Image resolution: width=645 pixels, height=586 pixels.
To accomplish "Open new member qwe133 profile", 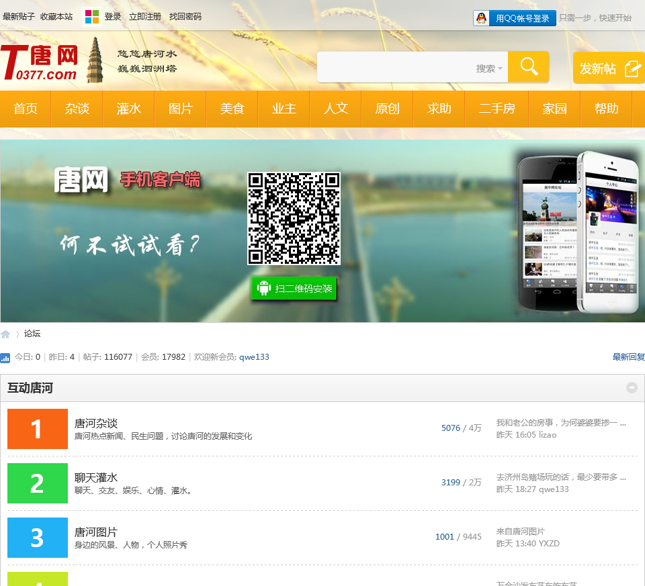I will click(x=254, y=357).
